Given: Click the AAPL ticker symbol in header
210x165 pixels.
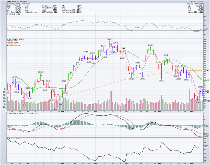Looking at the screenshot, I should click(x=9, y=2).
